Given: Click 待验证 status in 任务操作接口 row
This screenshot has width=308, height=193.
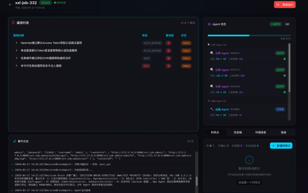Looking at the screenshot, I should [x=186, y=58].
